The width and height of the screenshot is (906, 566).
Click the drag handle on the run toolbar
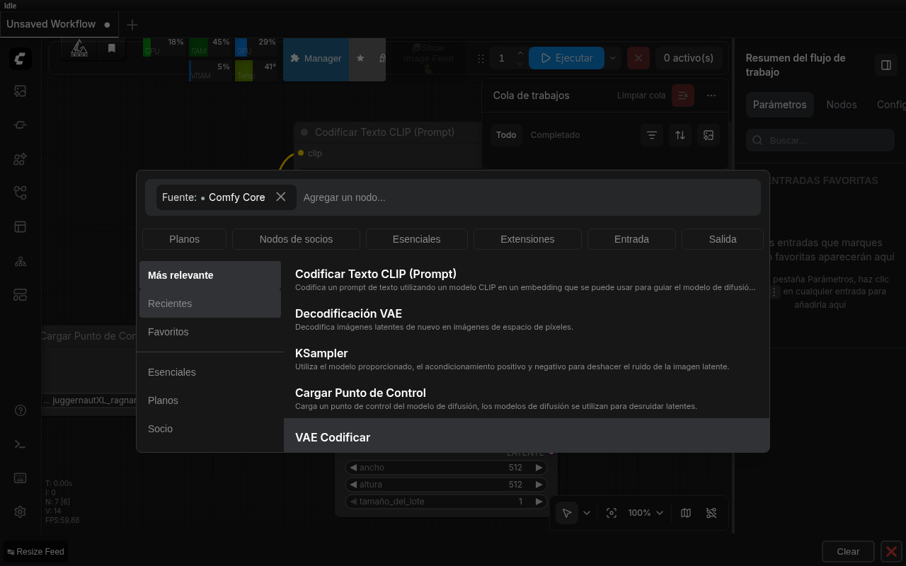click(x=481, y=59)
